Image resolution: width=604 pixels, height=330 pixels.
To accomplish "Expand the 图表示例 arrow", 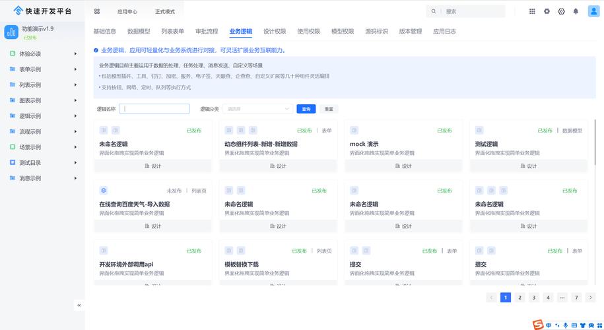I will [75, 100].
